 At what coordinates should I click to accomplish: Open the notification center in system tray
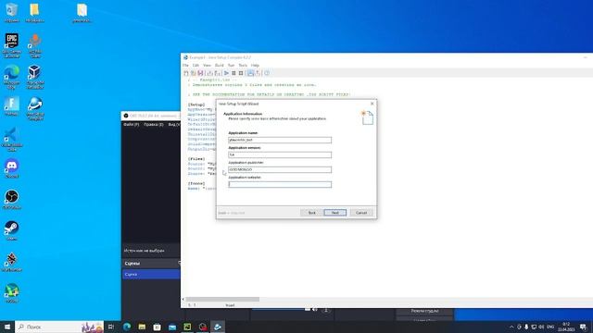coord(583,327)
